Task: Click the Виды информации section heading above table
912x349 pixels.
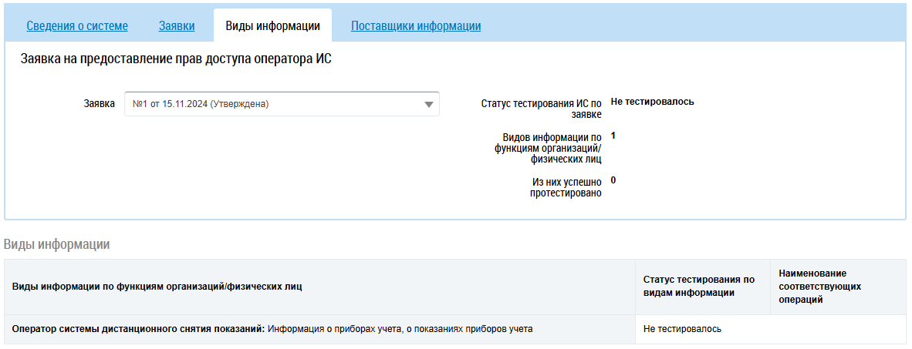Action: [x=57, y=245]
